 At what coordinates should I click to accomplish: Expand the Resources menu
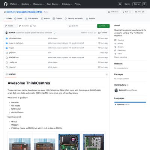[x=39, y=4]
